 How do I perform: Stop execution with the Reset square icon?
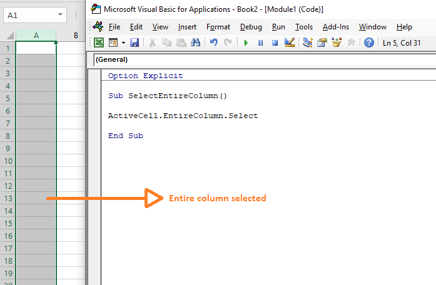(275, 43)
